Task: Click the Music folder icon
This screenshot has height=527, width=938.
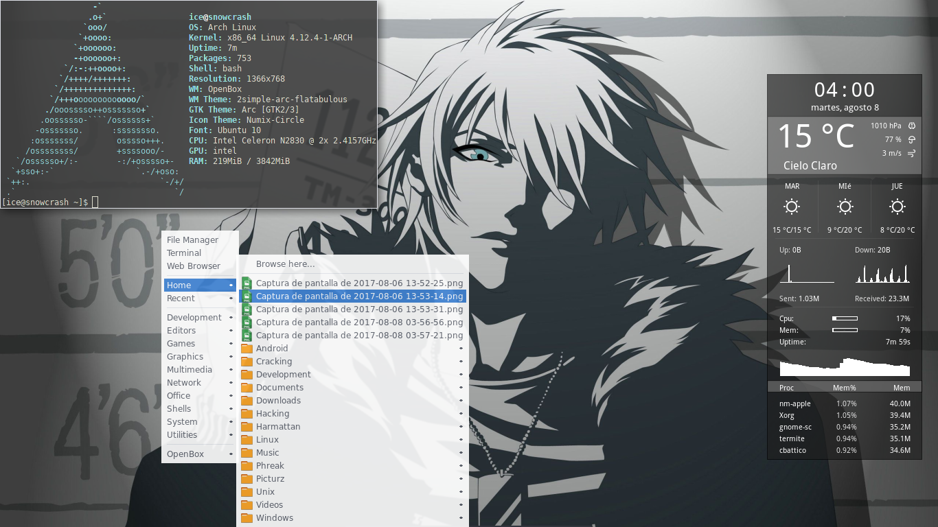Action: [x=247, y=452]
